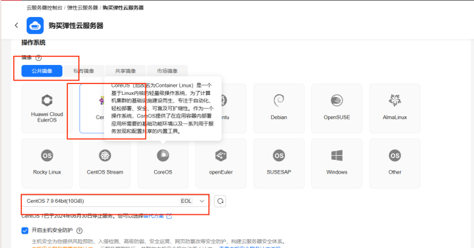474x248 pixels.
Task: Click the 操作系统 section heading
Action: tap(34, 43)
